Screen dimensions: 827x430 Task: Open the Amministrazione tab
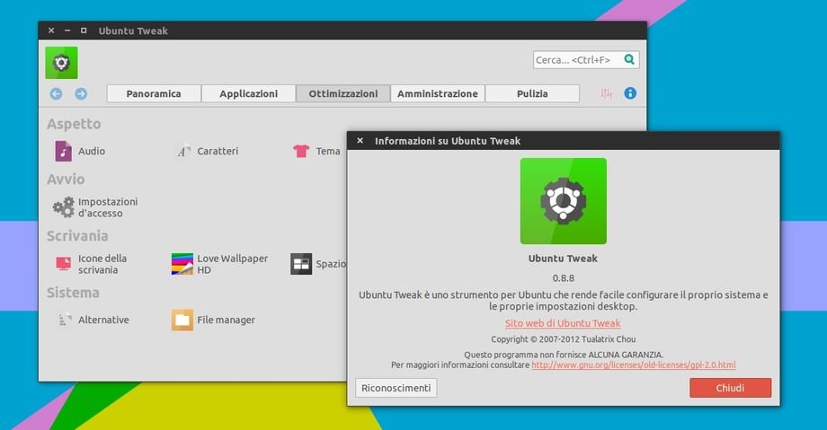[x=437, y=93]
